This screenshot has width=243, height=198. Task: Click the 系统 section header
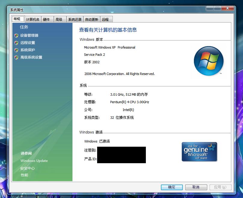83,85
